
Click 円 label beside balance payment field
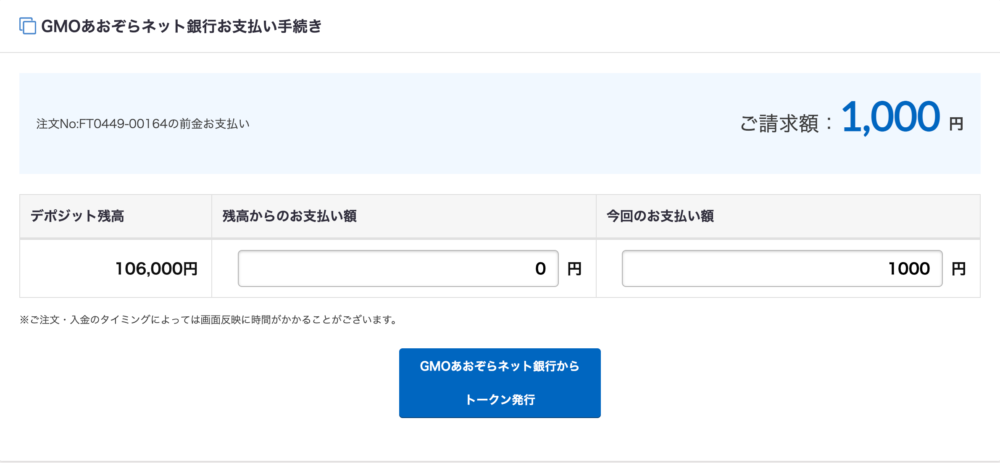(574, 269)
